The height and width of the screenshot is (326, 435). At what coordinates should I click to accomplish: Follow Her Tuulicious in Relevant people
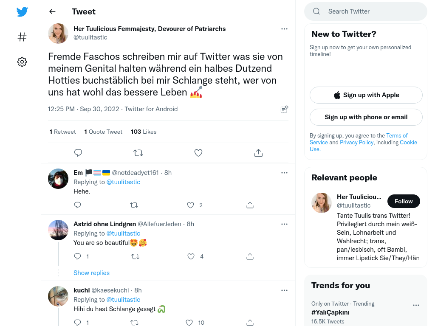point(404,201)
